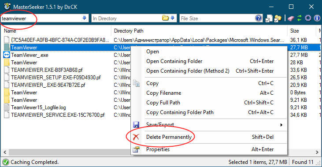Click the pink eraser clear icon

[291, 19]
